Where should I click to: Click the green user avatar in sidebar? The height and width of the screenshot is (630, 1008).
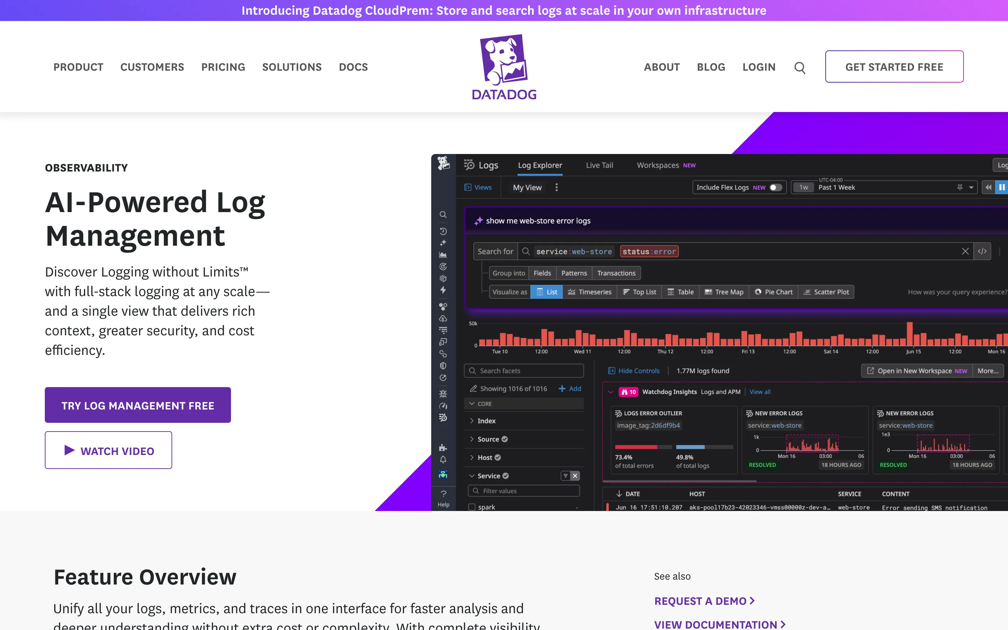point(443,474)
